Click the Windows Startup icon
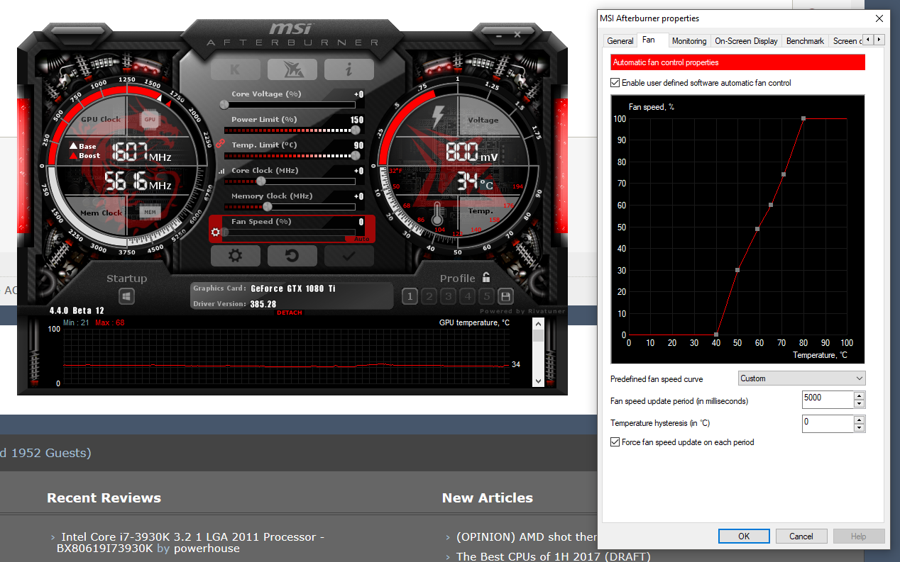900x562 pixels. (x=126, y=296)
